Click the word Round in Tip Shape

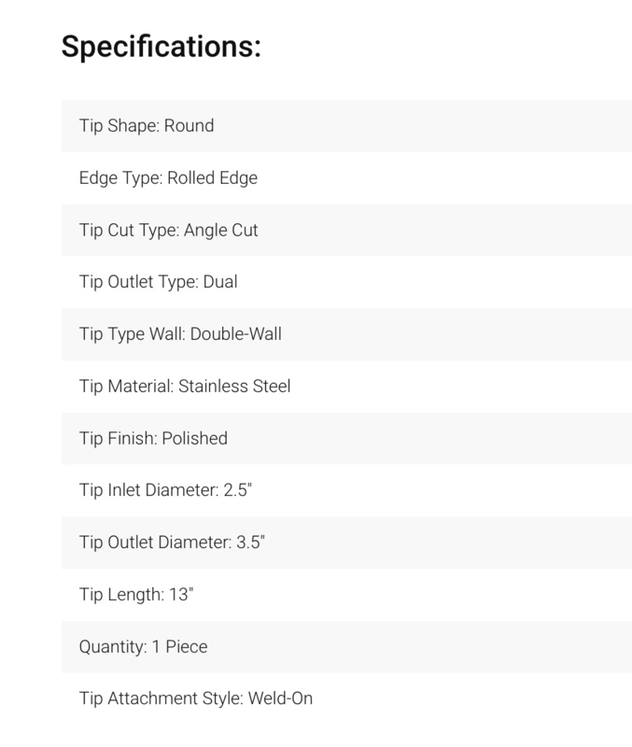[190, 126]
